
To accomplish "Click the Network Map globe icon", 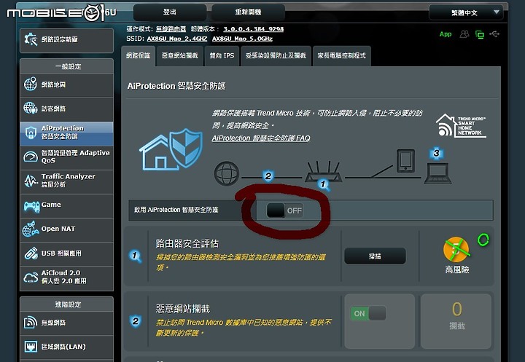I will 31,84.
